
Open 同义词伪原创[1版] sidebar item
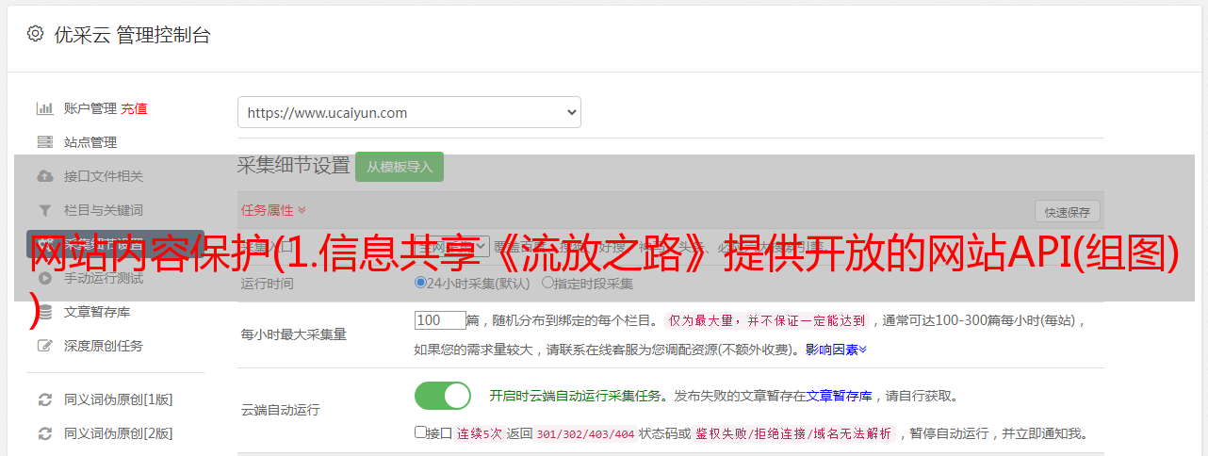pos(119,399)
